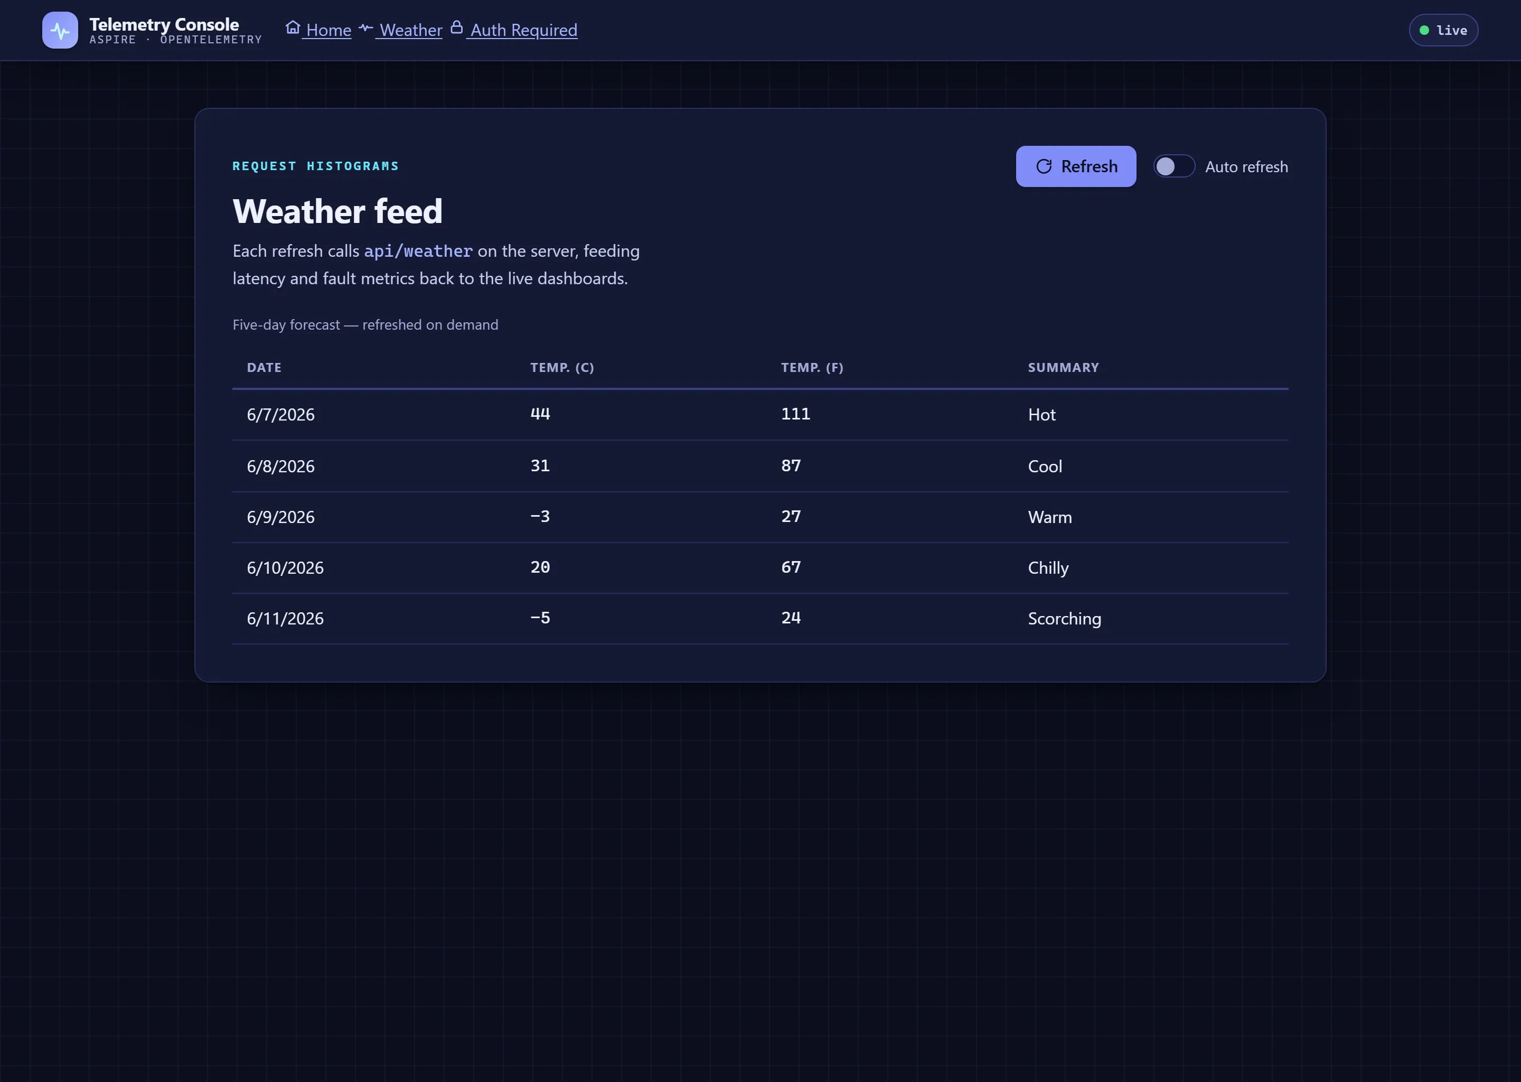Select the 6/8/2026 date cell
The height and width of the screenshot is (1082, 1521).
pyautogui.click(x=280, y=467)
